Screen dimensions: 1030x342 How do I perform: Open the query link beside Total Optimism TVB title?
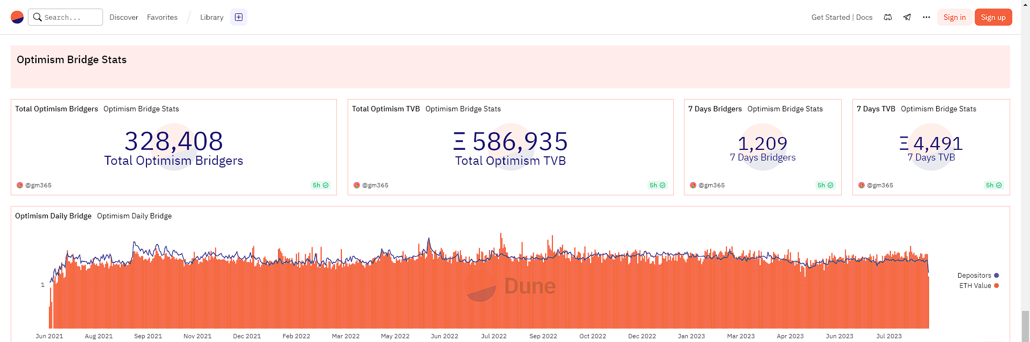tap(463, 109)
